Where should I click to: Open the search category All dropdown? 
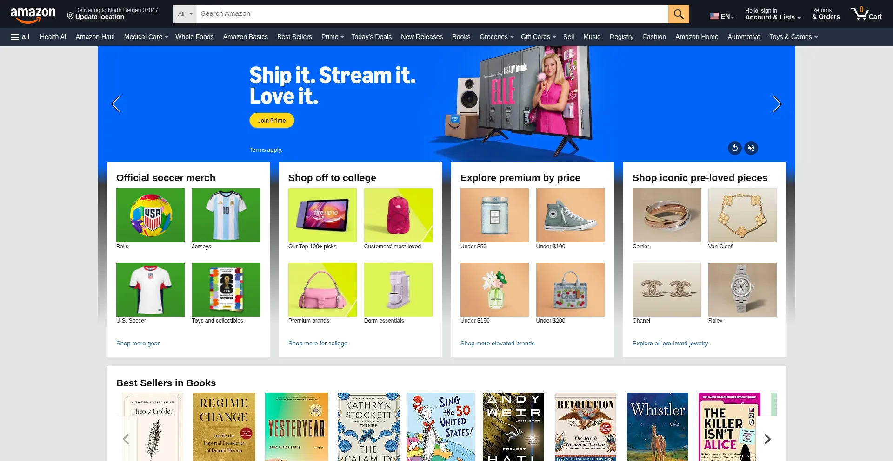tap(185, 14)
